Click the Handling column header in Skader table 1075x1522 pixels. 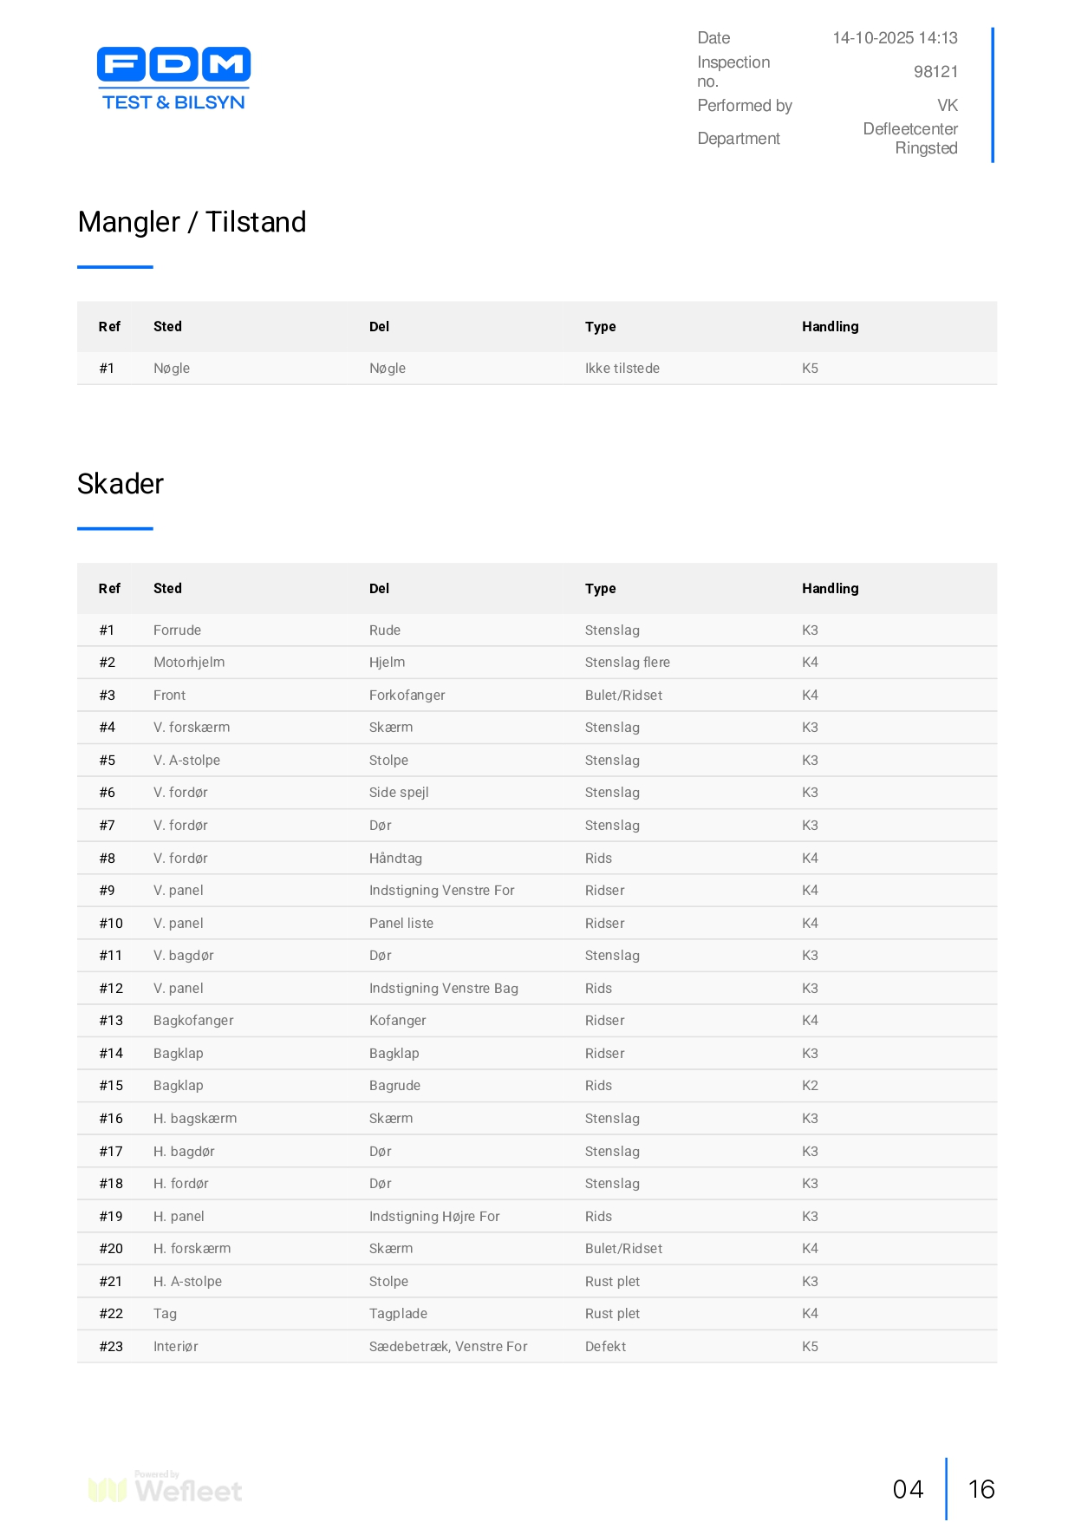(x=830, y=589)
